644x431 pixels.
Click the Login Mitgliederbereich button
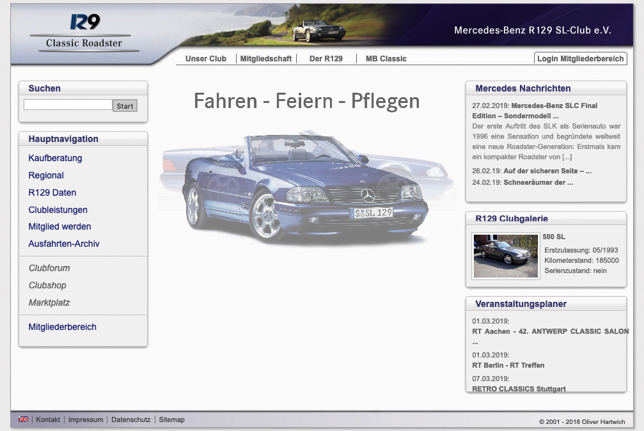pos(580,58)
